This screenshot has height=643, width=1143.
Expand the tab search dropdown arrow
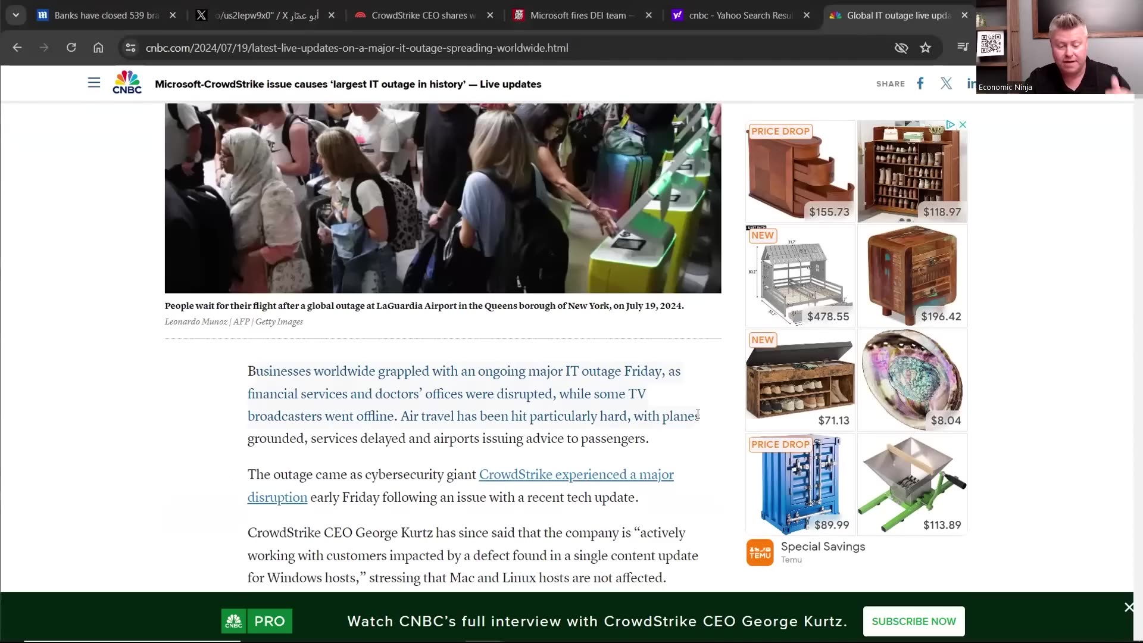[16, 15]
